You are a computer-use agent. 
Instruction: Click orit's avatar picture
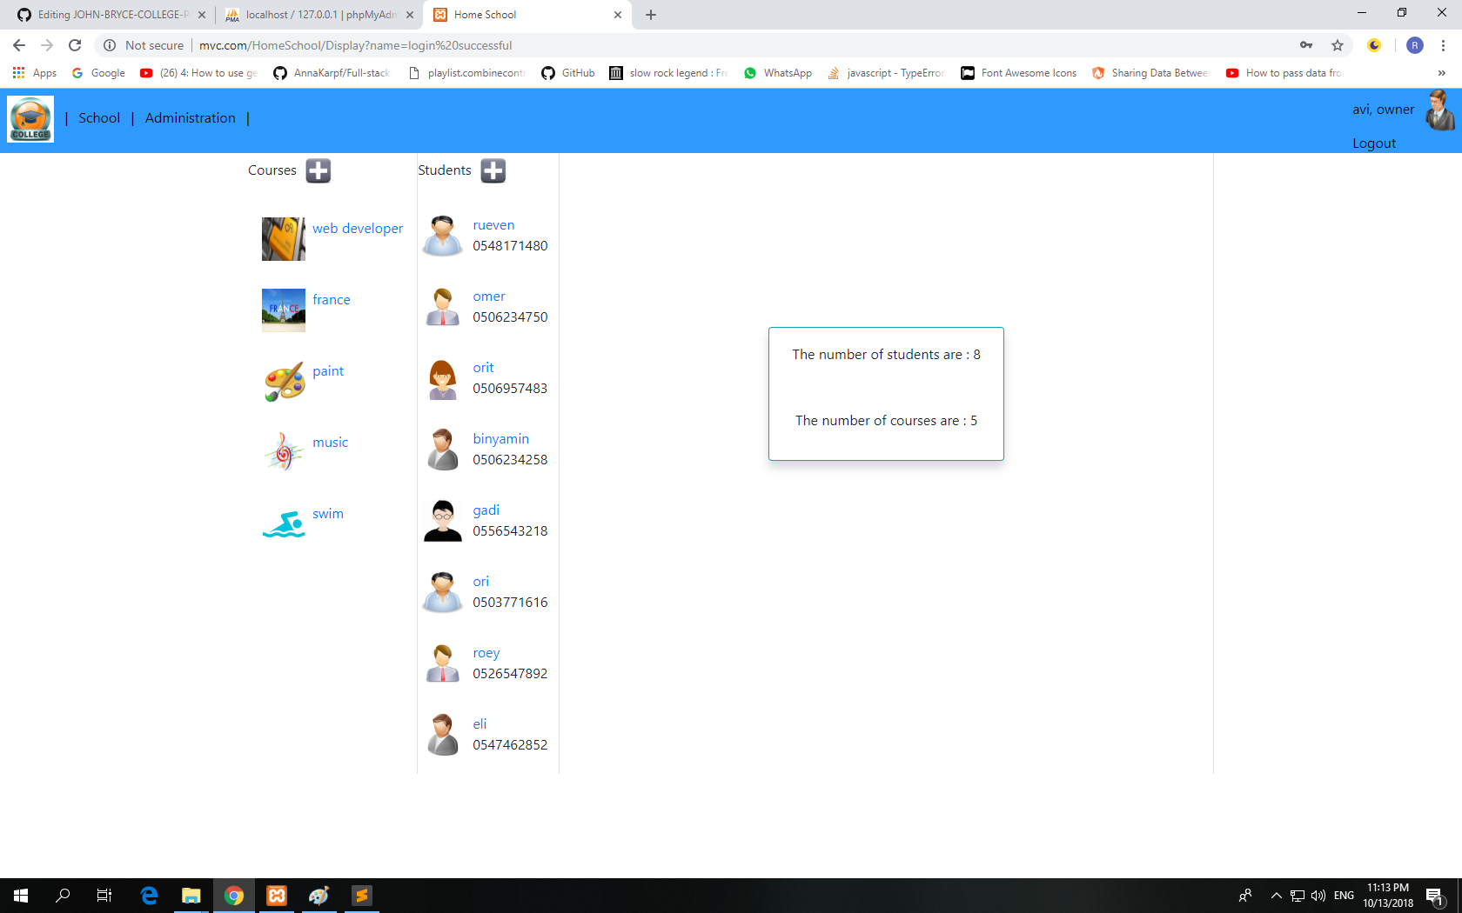click(443, 378)
